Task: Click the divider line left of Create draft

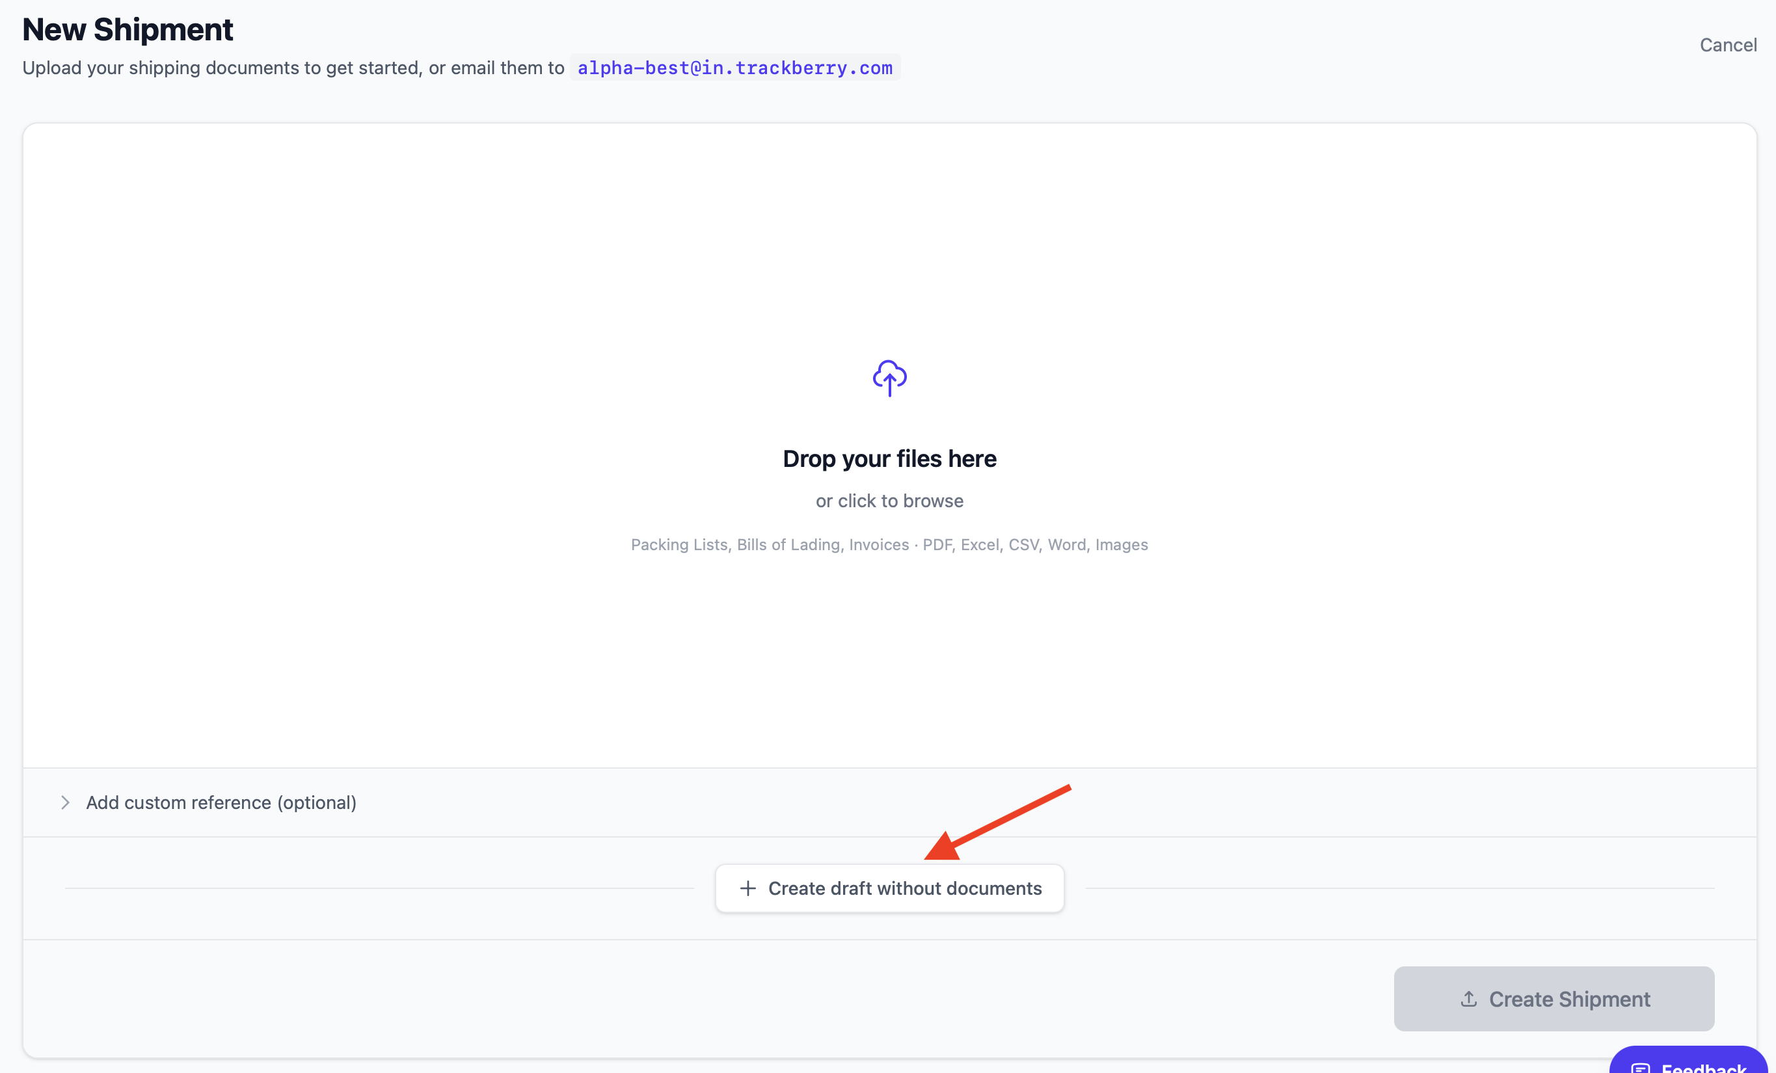Action: [379, 888]
